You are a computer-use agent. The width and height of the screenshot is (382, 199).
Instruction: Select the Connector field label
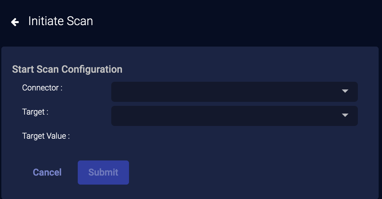[x=42, y=88]
